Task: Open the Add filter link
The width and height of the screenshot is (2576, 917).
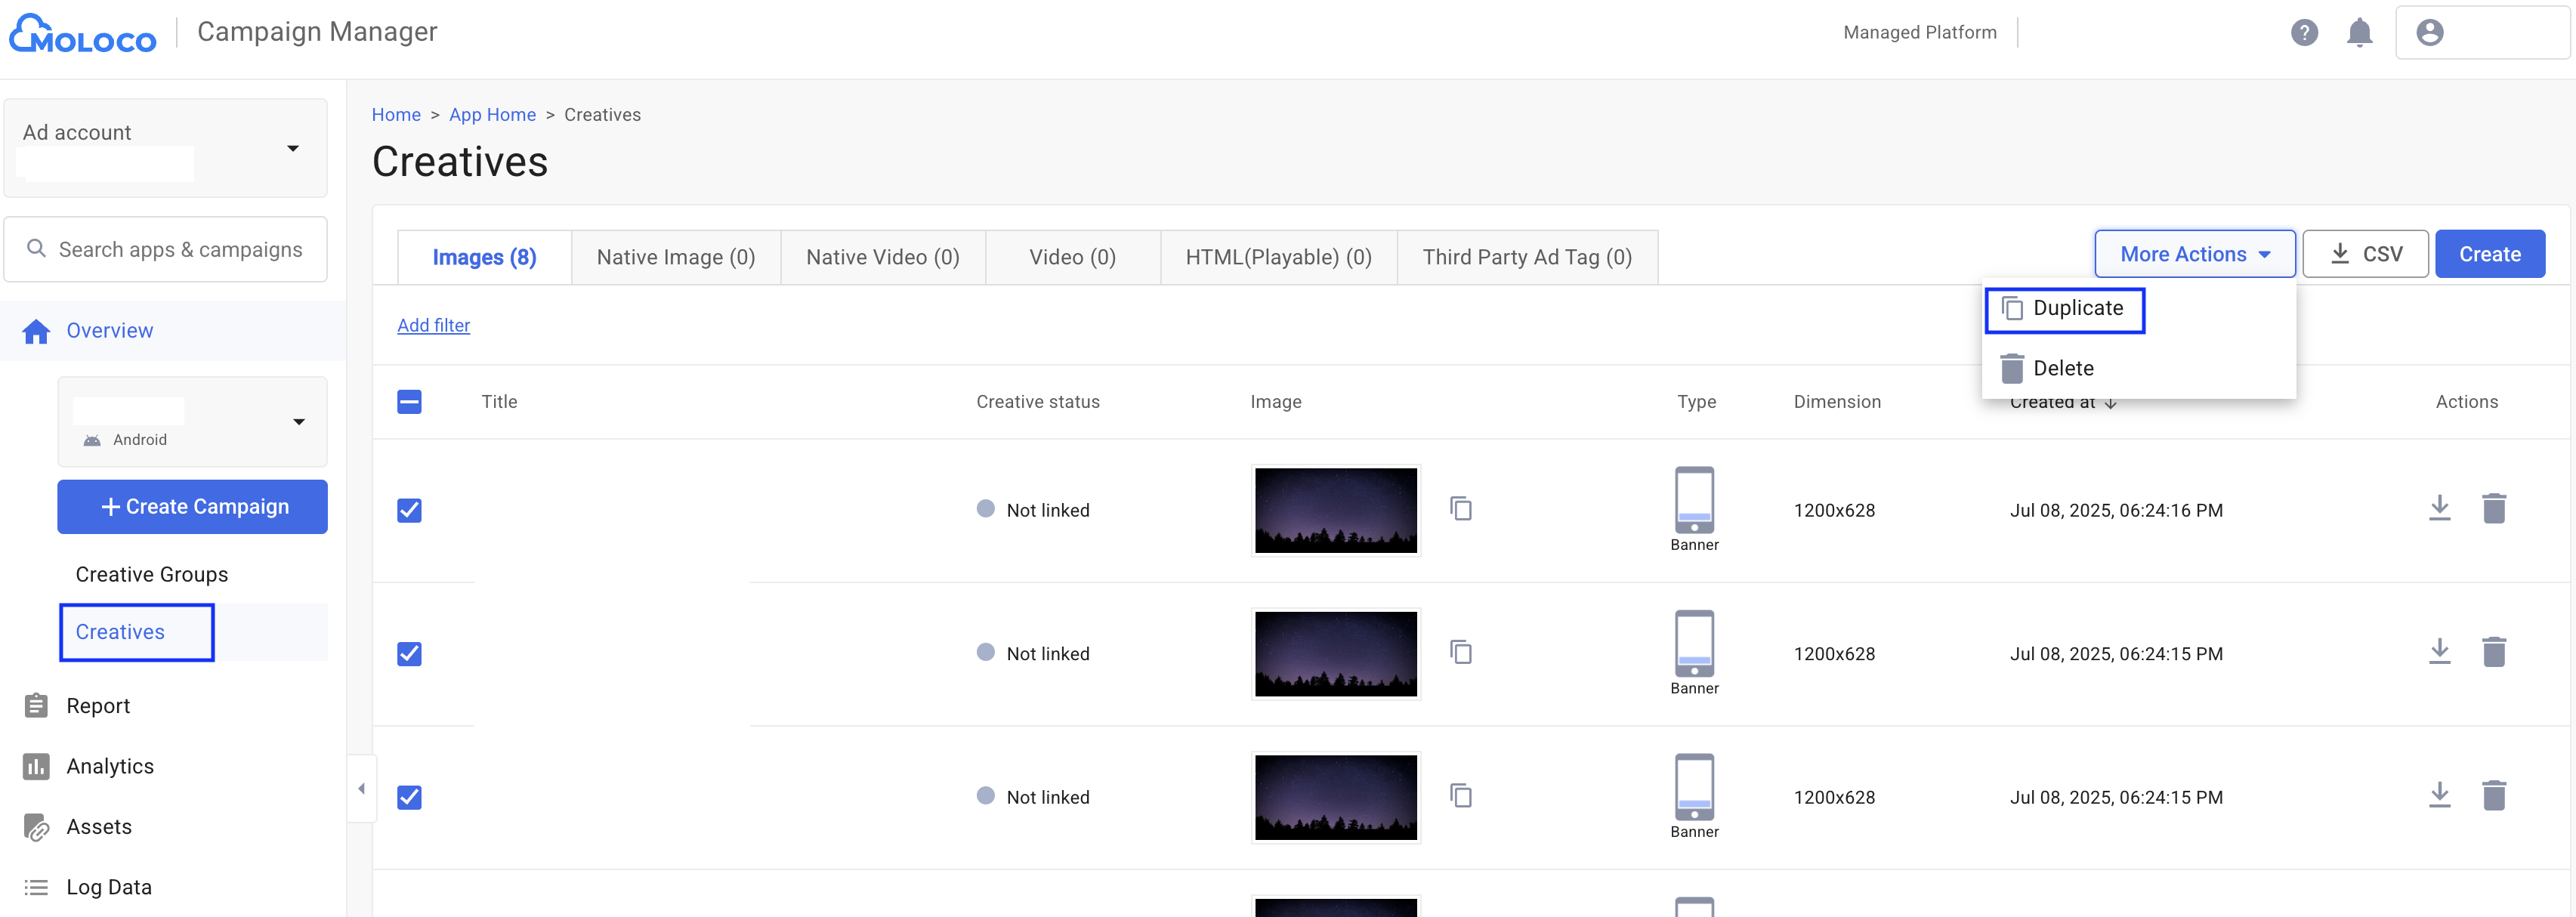Action: (x=433, y=325)
